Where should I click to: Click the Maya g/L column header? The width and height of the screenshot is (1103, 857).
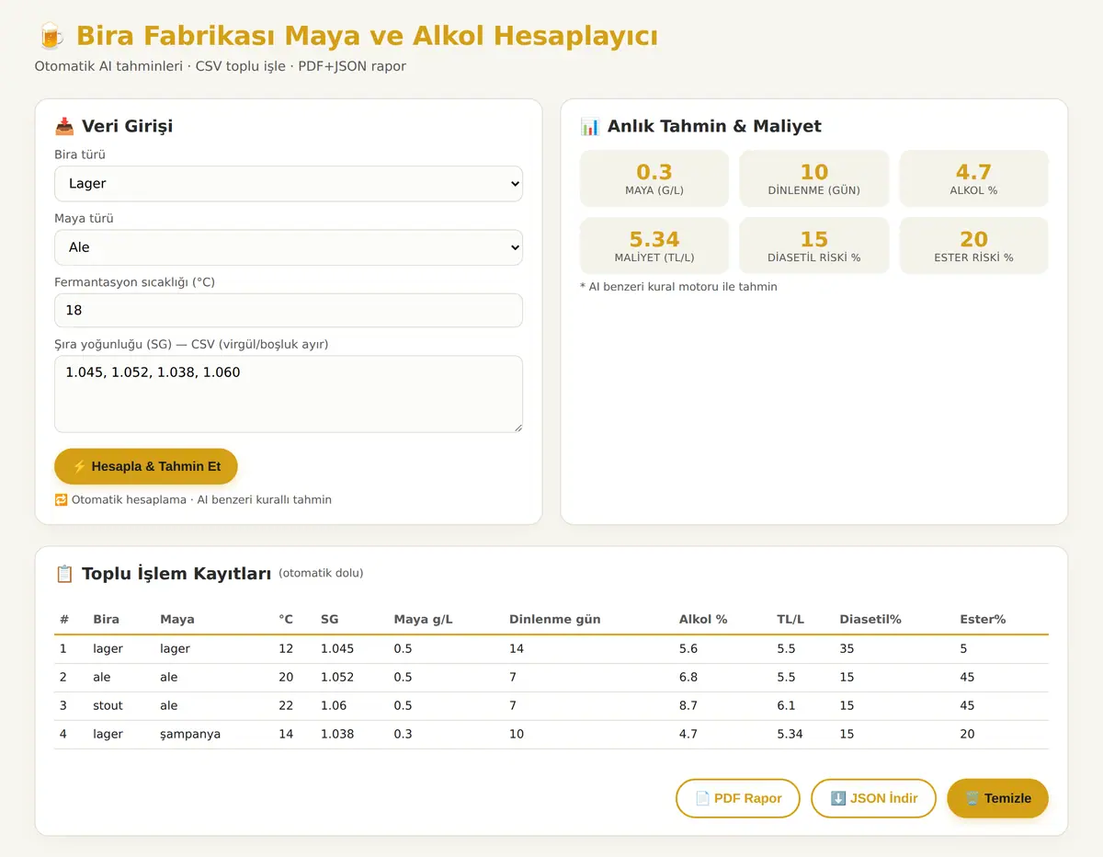click(423, 620)
